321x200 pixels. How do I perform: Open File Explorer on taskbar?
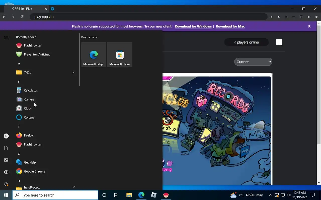click(x=129, y=195)
